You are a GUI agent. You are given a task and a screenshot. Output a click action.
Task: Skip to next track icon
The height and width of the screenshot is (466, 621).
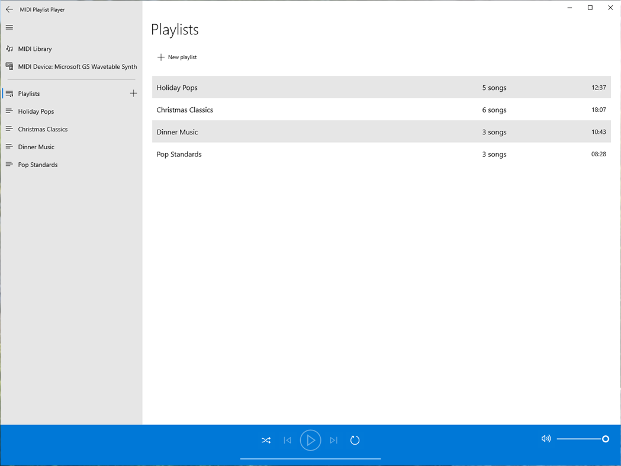coord(333,440)
